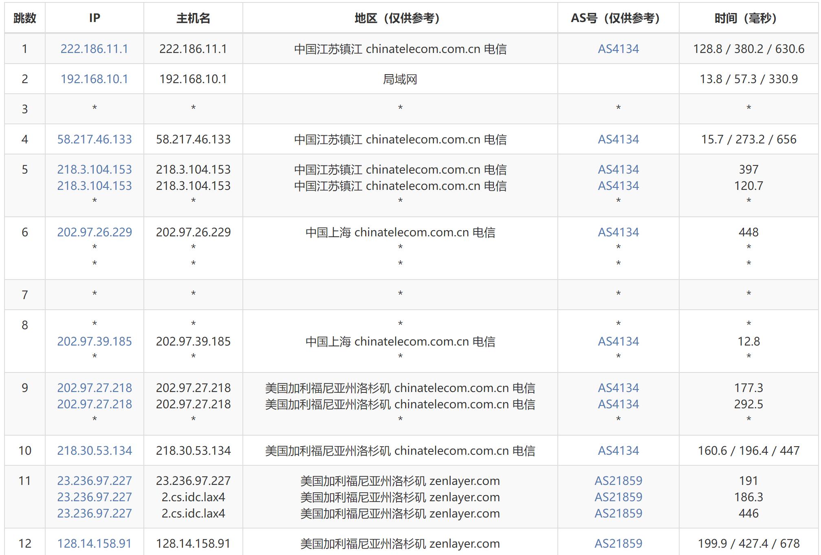Select the 中国江苏镇江 region text in hop 1
Image resolution: width=821 pixels, height=555 pixels.
click(400, 49)
